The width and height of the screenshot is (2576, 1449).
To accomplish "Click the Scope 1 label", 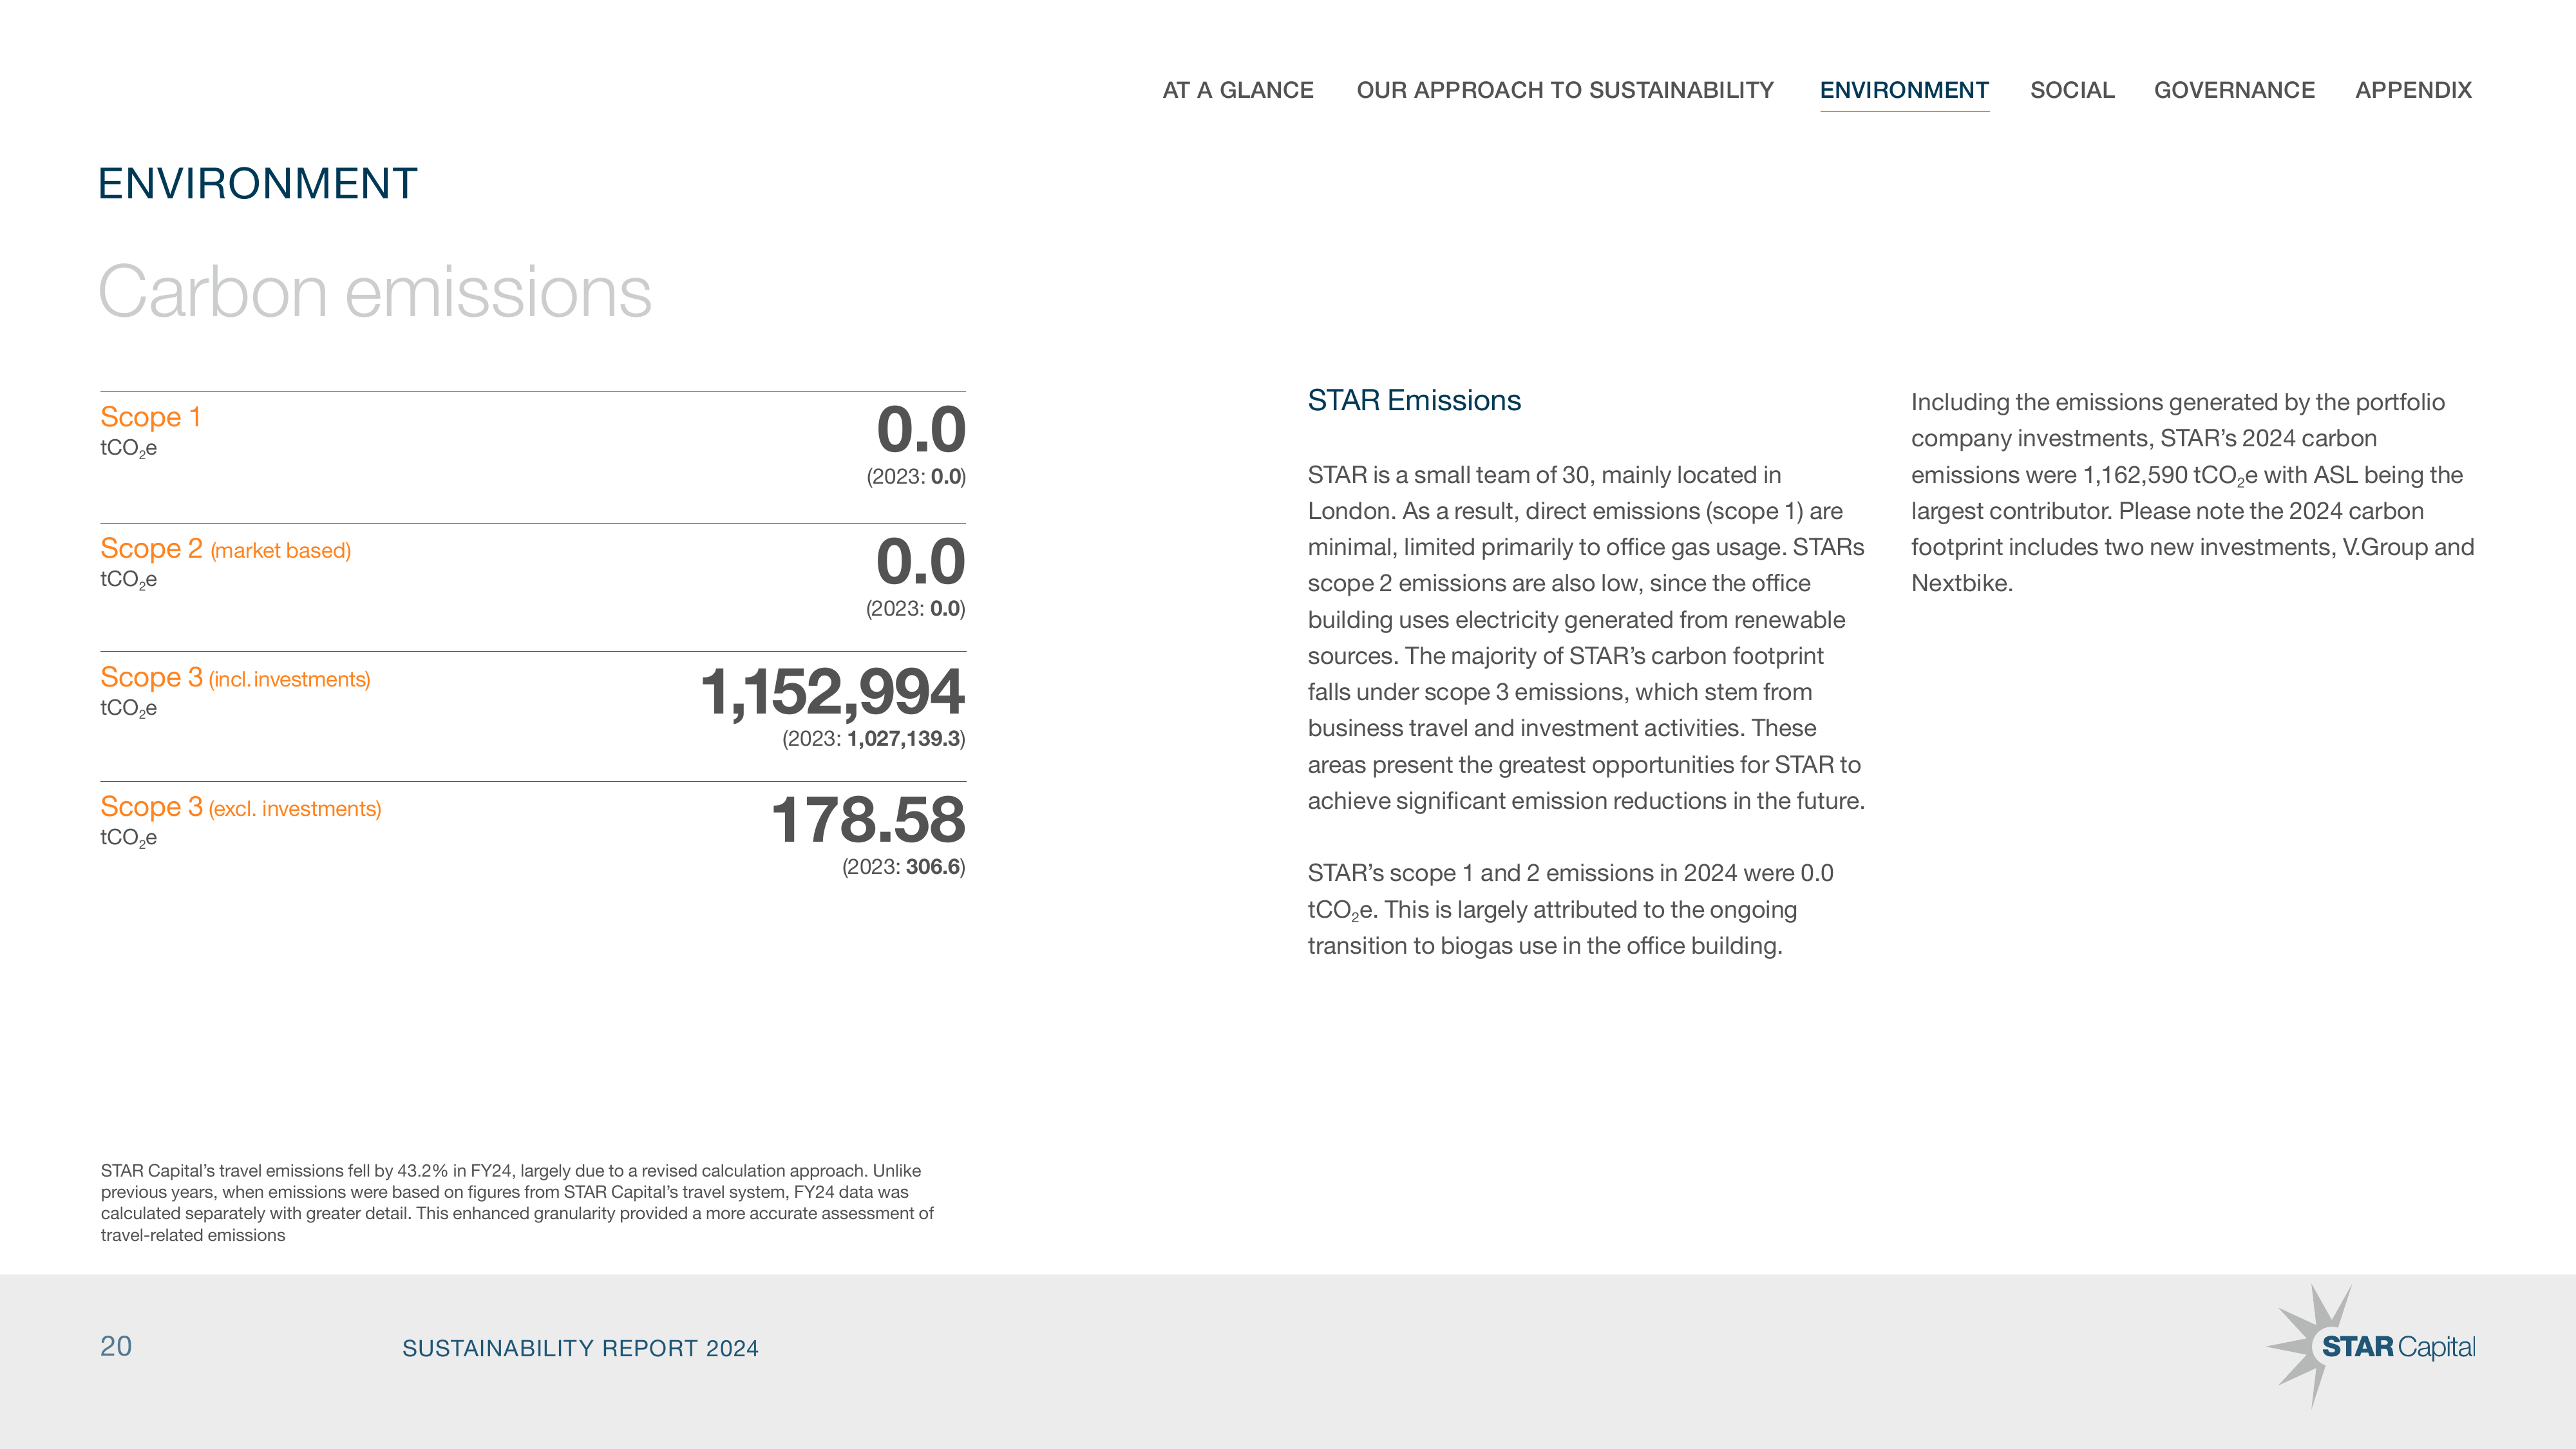I will click(x=150, y=417).
